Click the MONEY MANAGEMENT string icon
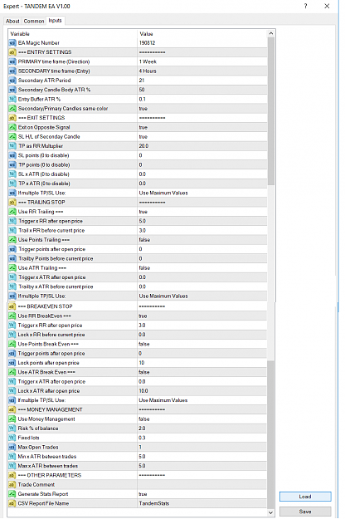Screen dimensions: 345x519 coord(12,409)
